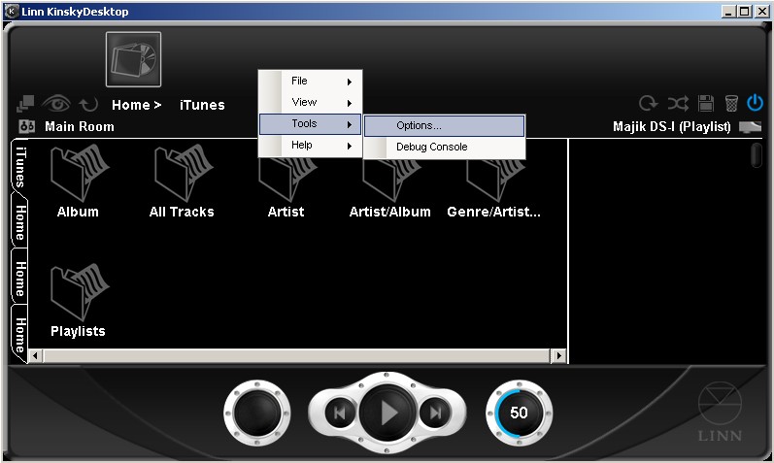Switch to the second Home side tab
The width and height of the screenshot is (774, 463).
19,278
